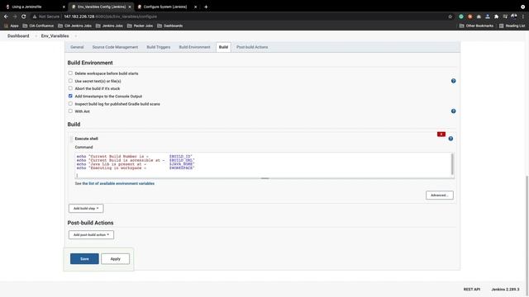Go to the Dashboard breadcrumb link
This screenshot has width=529, height=297.
[x=18, y=36]
